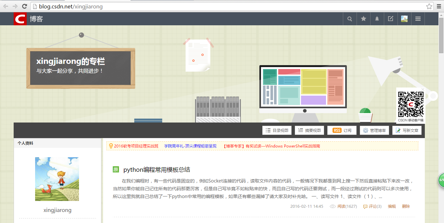
Task: Switch to 目录视图 view
Action: [277, 130]
